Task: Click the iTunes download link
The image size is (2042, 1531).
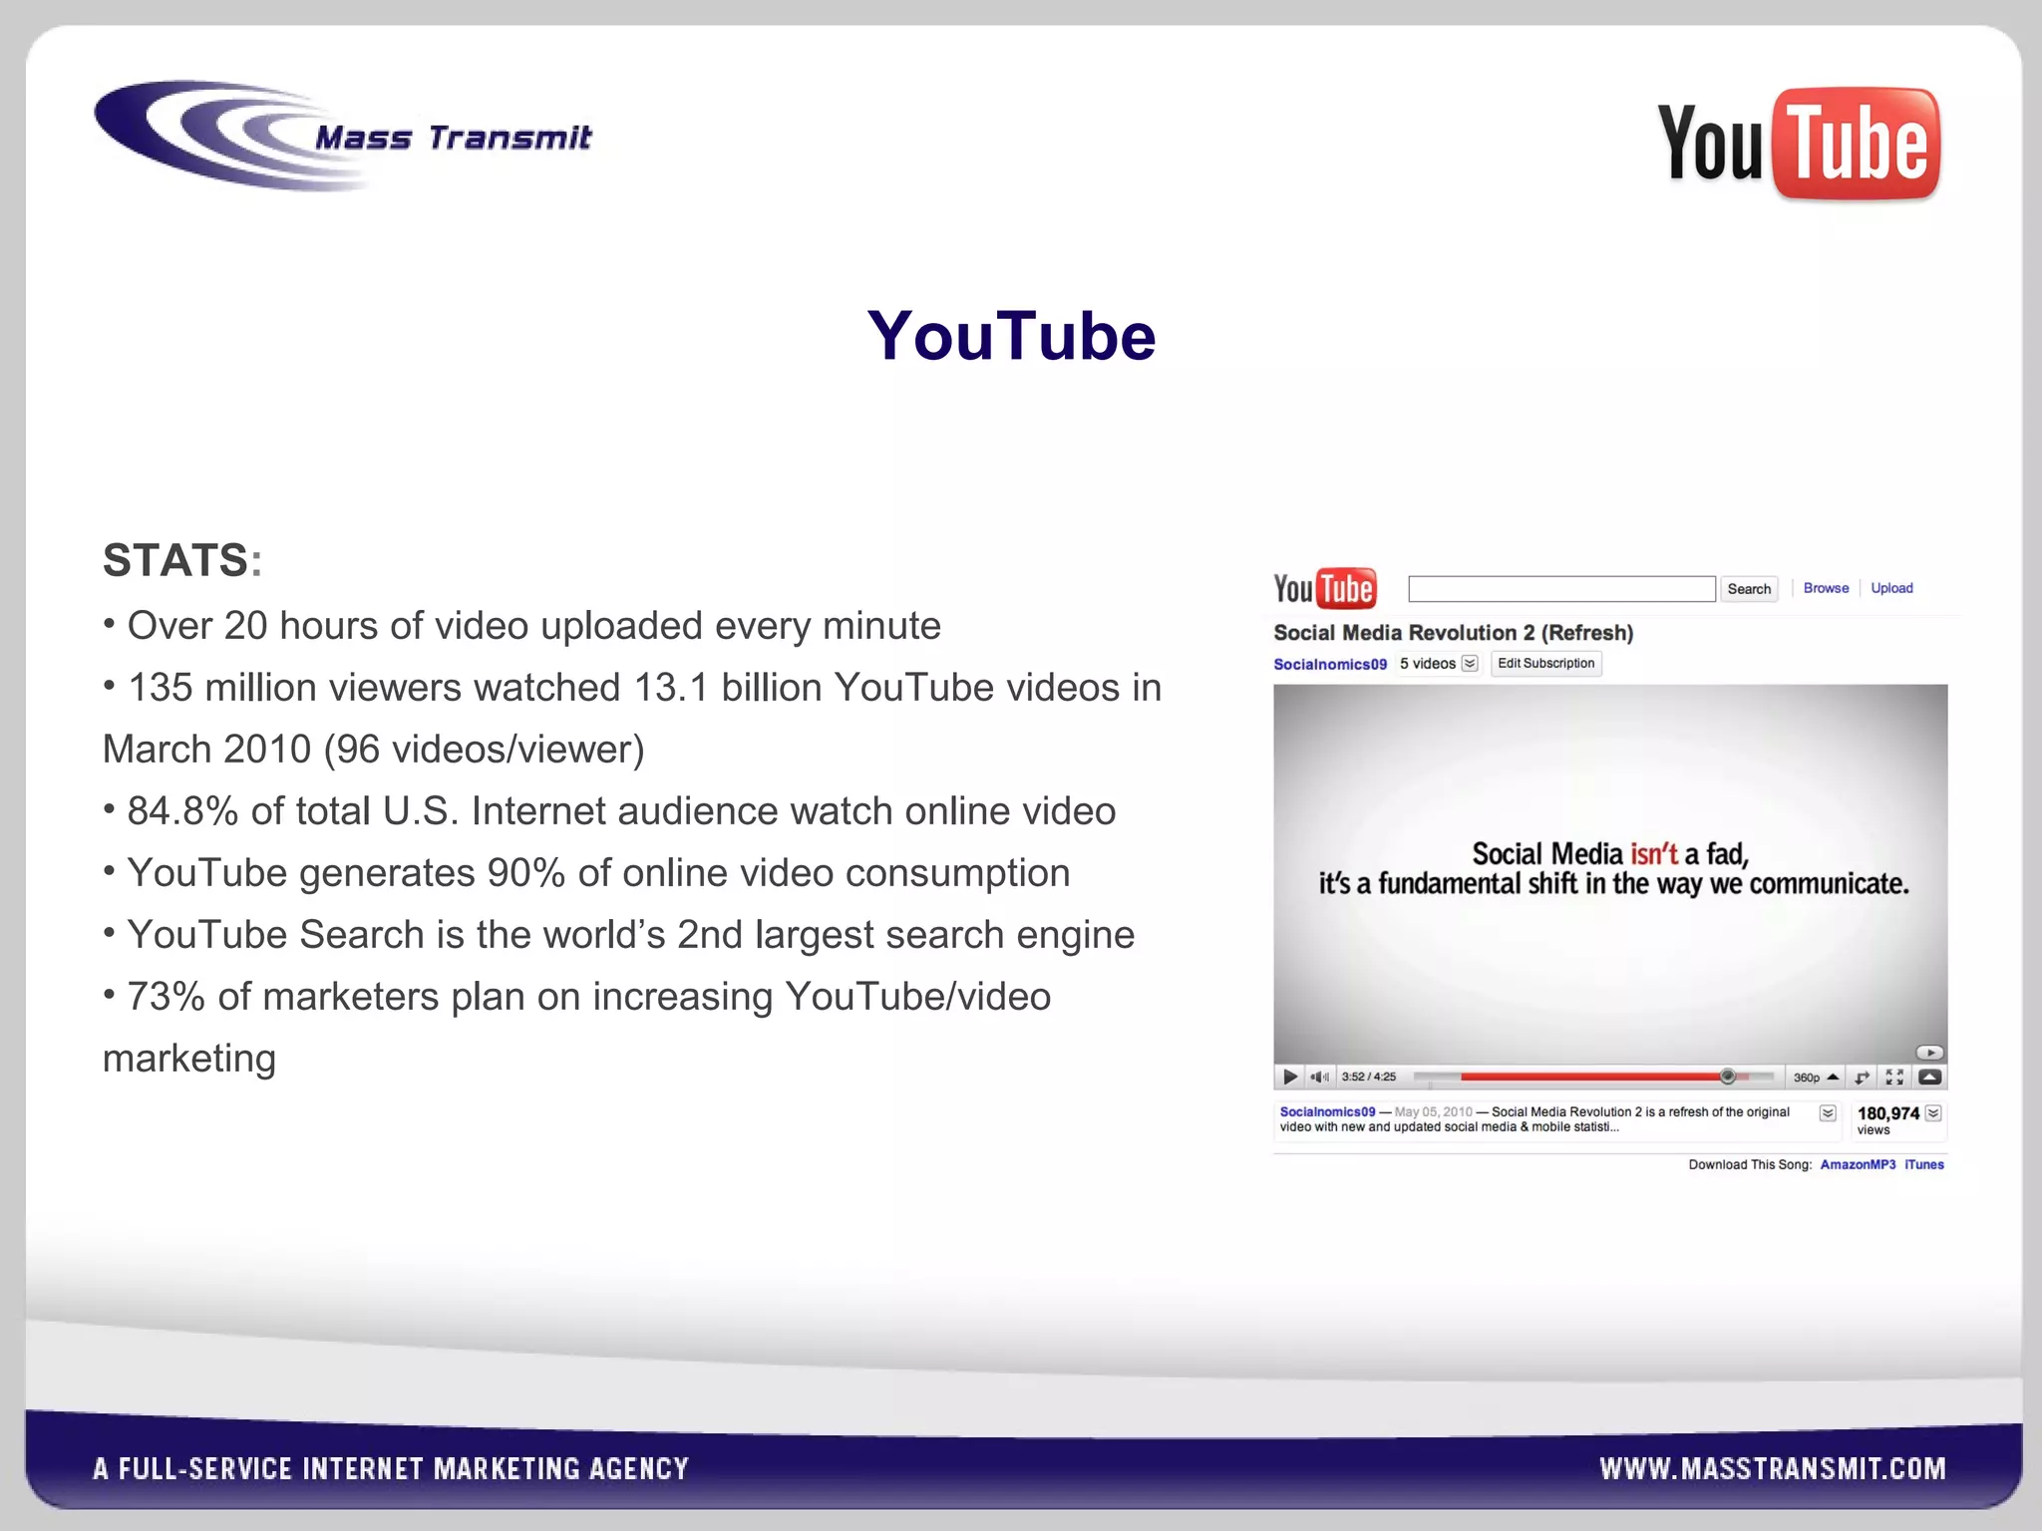Action: tap(1924, 1164)
